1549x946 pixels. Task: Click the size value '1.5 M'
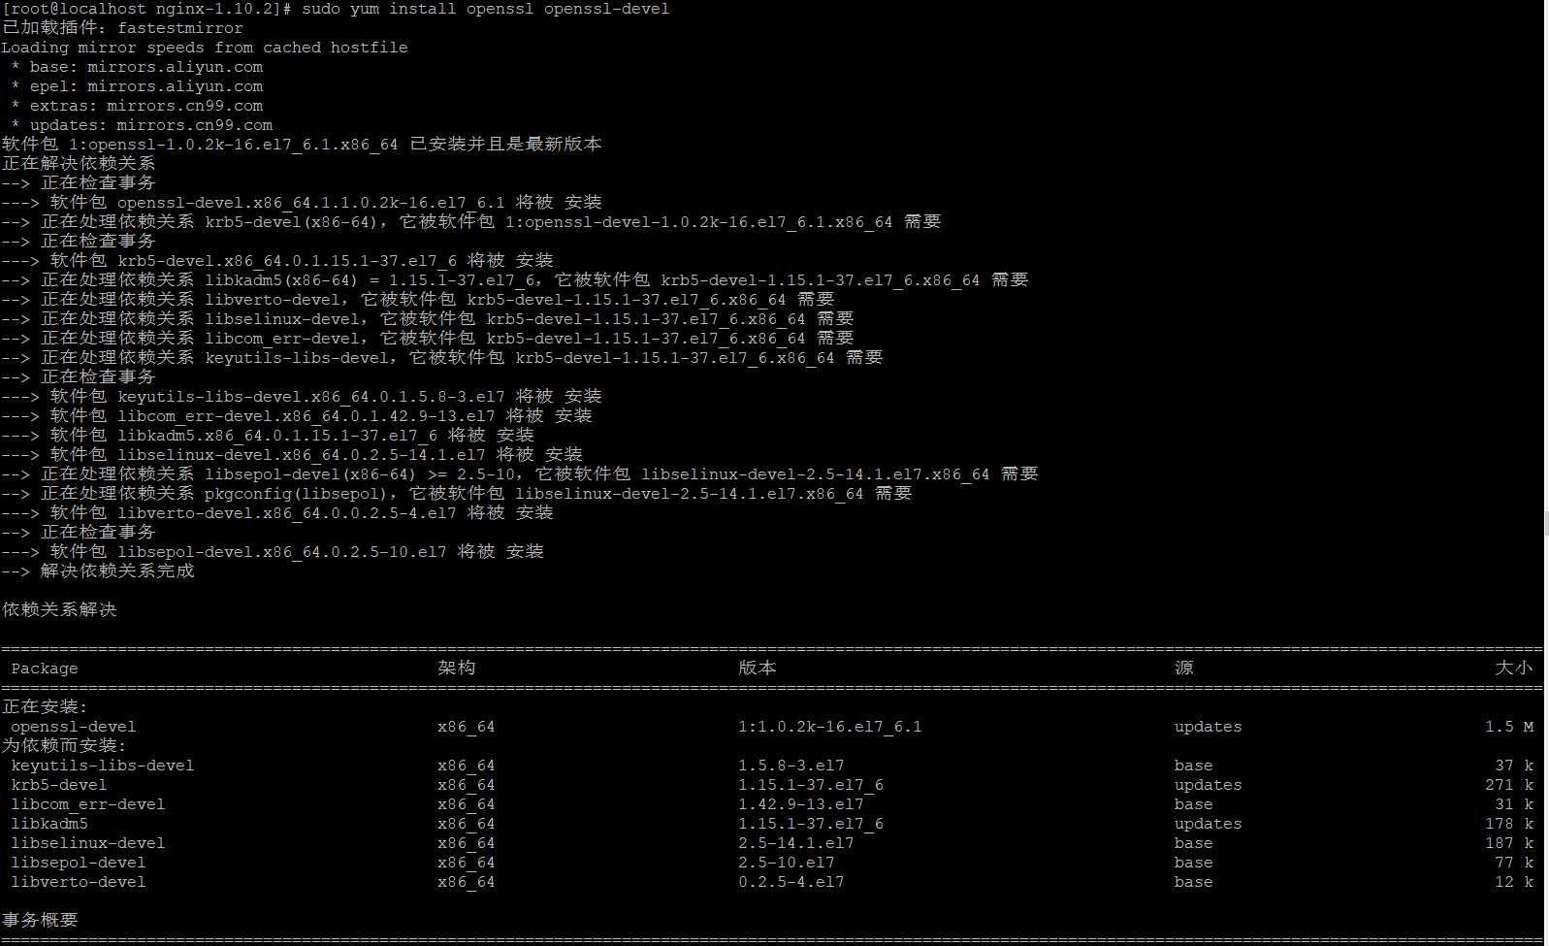(x=1509, y=727)
